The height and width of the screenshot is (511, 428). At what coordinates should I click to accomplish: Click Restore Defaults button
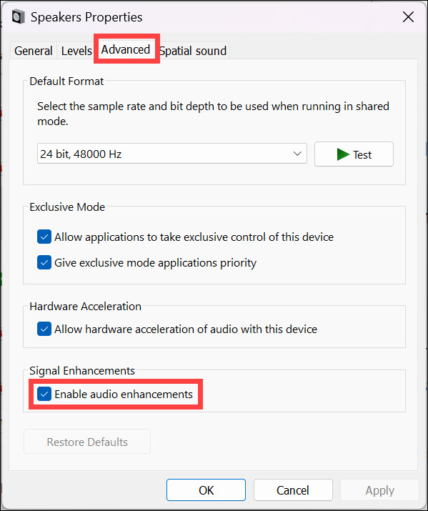click(87, 442)
